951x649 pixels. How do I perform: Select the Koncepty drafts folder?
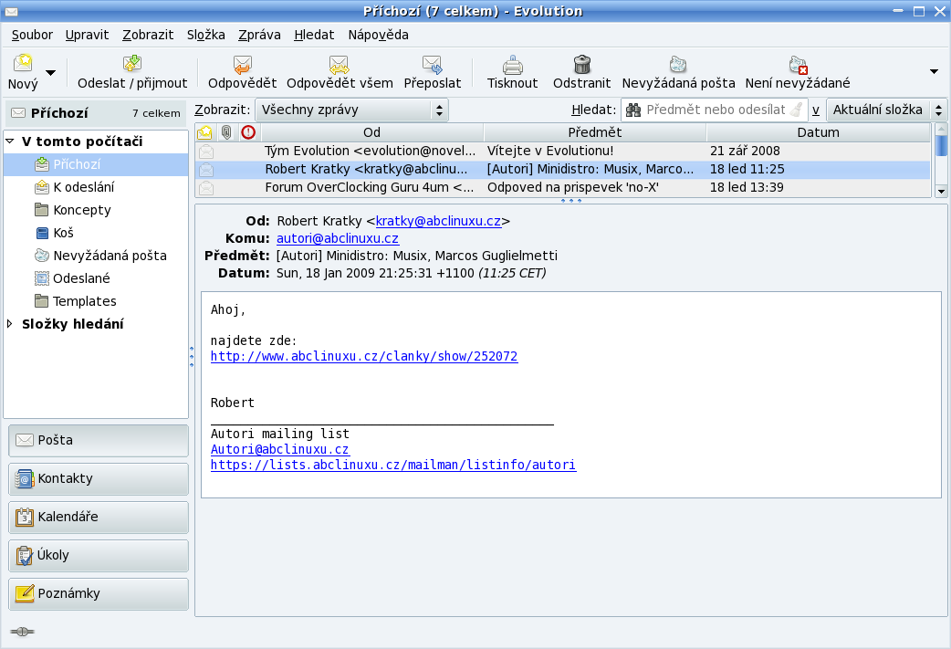pos(96,211)
